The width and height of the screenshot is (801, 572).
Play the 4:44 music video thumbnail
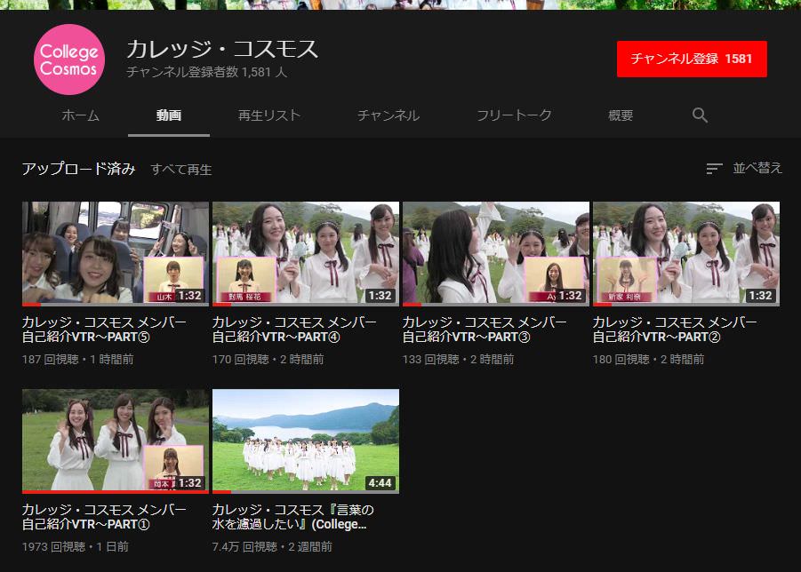click(x=306, y=441)
